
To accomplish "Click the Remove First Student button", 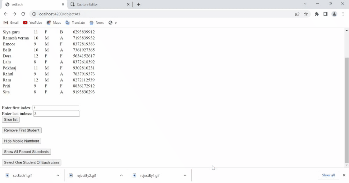I will (22, 130).
